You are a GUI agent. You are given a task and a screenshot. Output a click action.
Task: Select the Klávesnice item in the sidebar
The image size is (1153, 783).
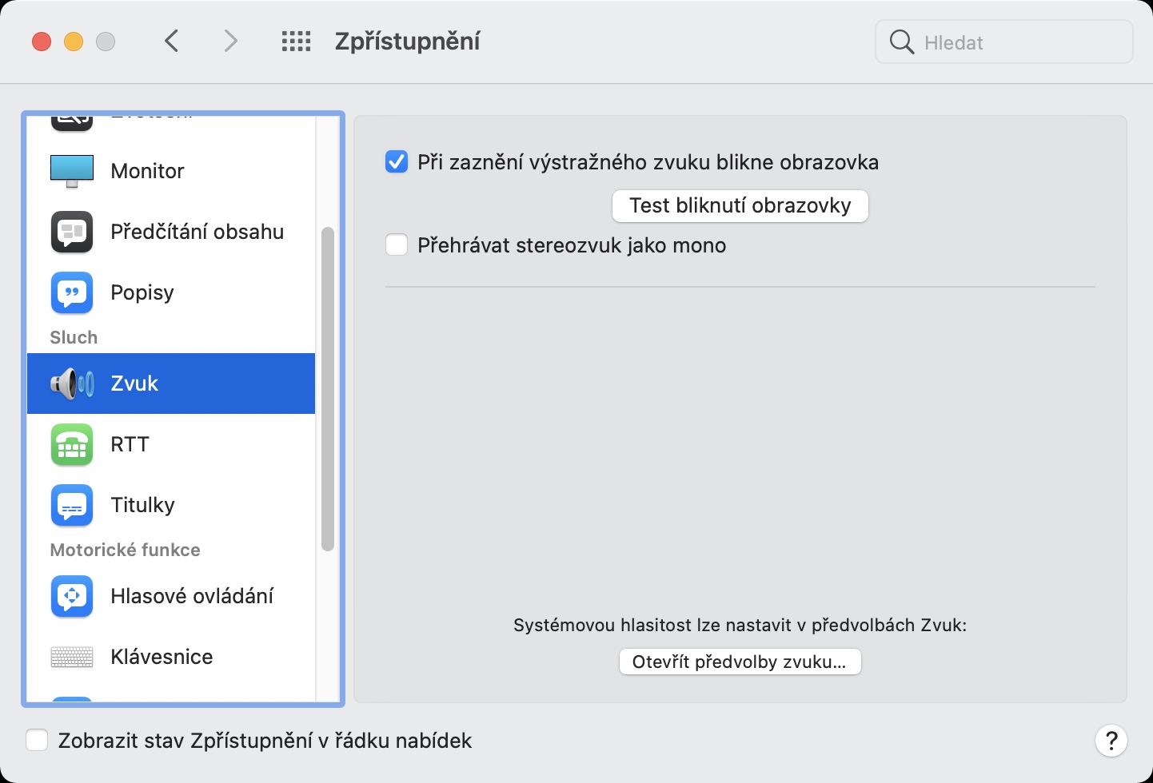point(162,657)
